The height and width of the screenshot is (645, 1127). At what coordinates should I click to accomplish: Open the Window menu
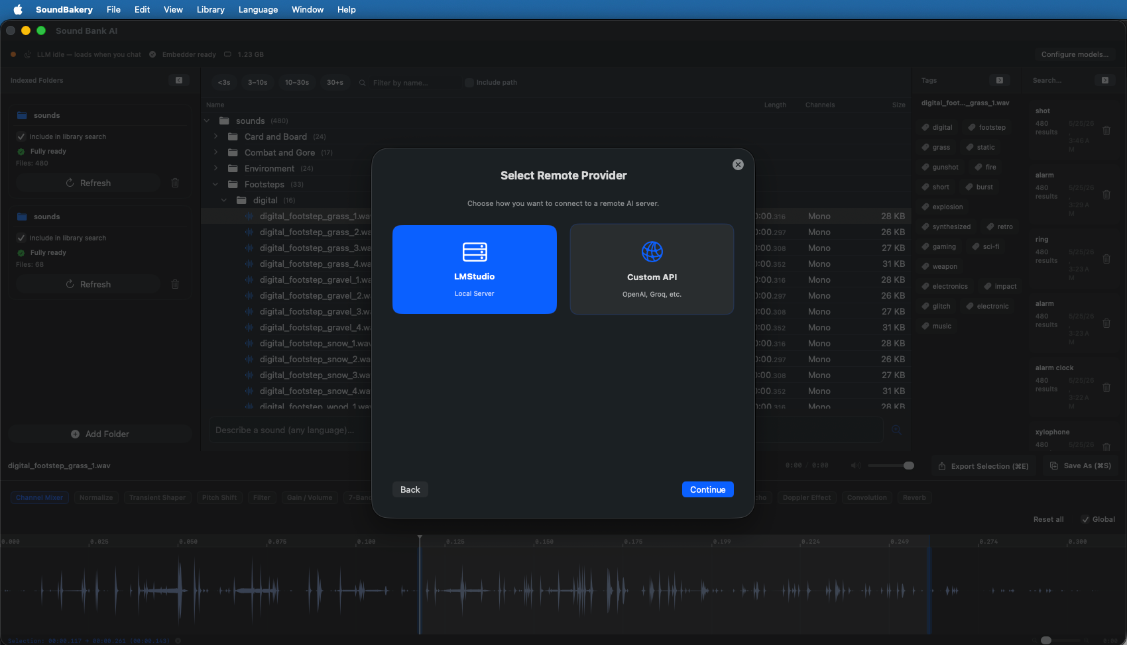point(308,9)
